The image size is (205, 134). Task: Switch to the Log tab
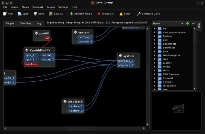click(x=39, y=23)
